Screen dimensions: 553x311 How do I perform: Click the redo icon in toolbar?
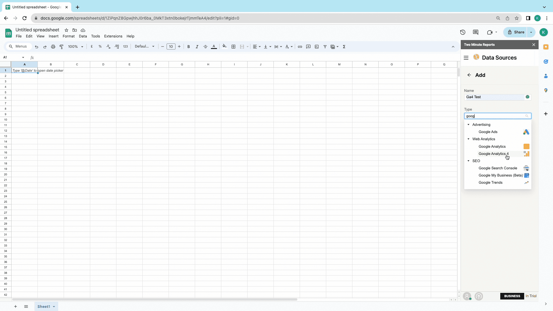point(45,47)
